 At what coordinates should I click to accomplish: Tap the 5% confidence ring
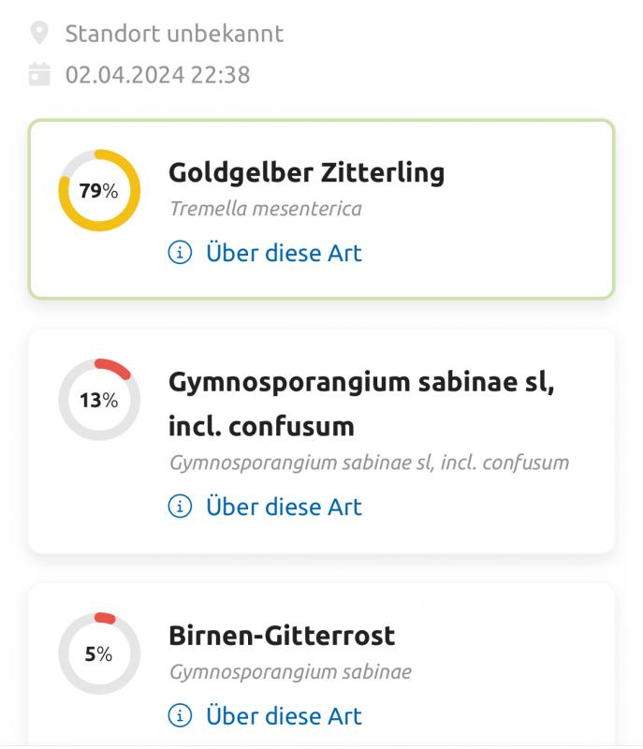click(x=99, y=654)
